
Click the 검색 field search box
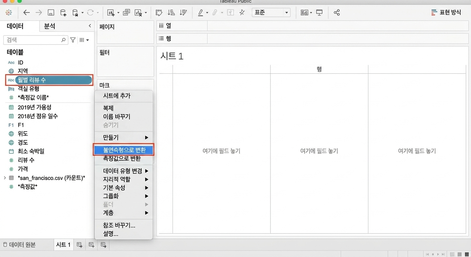coord(35,40)
